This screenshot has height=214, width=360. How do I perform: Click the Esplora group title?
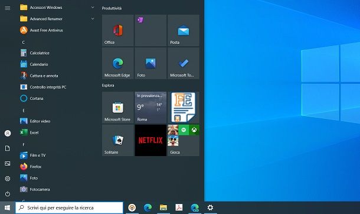coord(108,85)
